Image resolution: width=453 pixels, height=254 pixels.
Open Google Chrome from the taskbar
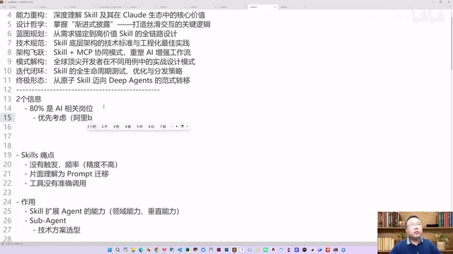pos(156,250)
